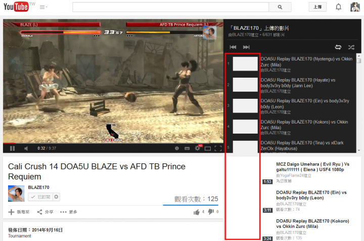The width and height of the screenshot is (364, 241).
Task: Open the YouTube home logo
Action: pyautogui.click(x=16, y=7)
